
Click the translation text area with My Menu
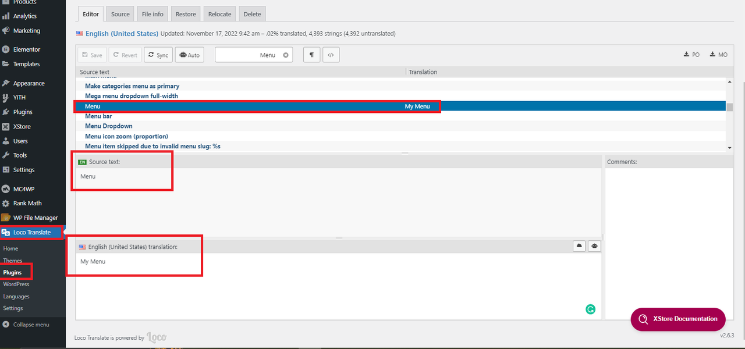(339, 285)
